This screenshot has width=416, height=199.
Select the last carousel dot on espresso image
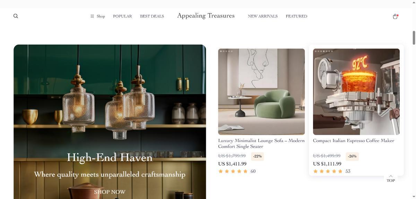click(332, 51)
